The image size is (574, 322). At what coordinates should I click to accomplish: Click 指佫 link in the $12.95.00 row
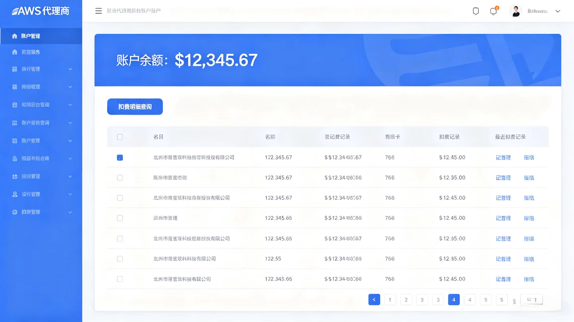(529, 238)
